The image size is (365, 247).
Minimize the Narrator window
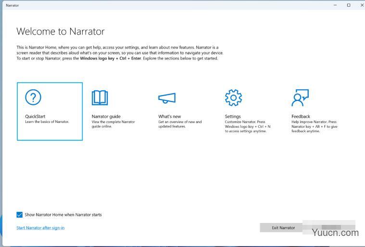(335, 5)
